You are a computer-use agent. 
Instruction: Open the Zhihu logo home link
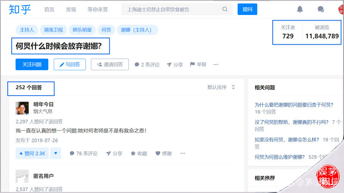click(x=19, y=9)
